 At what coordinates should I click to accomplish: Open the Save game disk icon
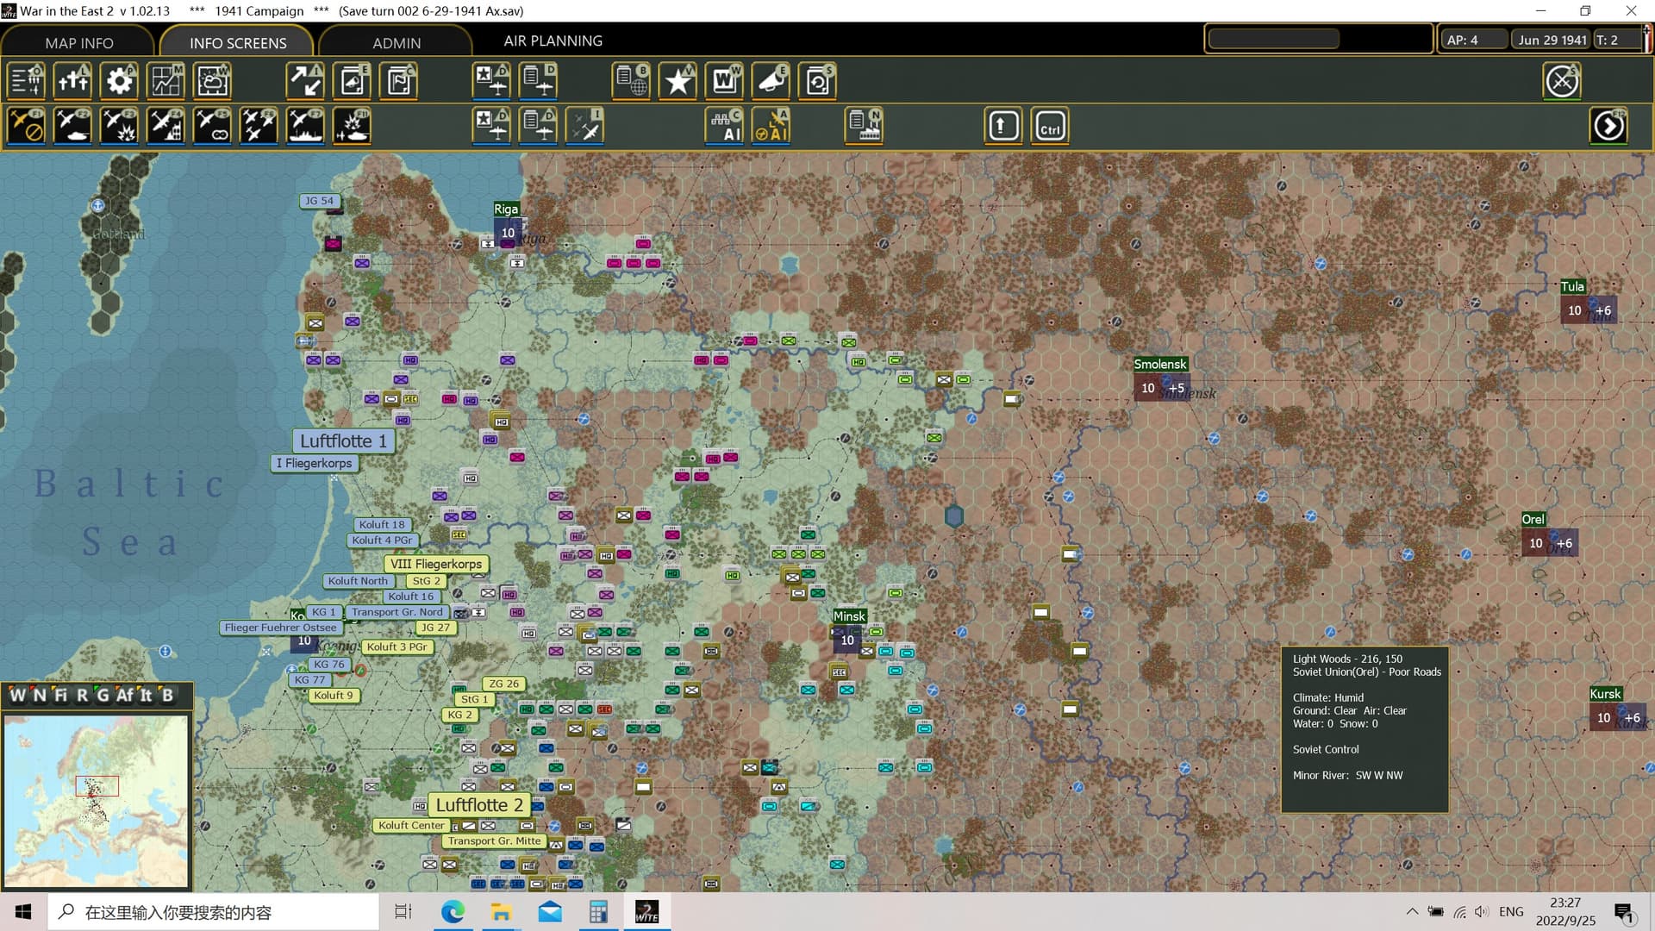[x=817, y=81]
